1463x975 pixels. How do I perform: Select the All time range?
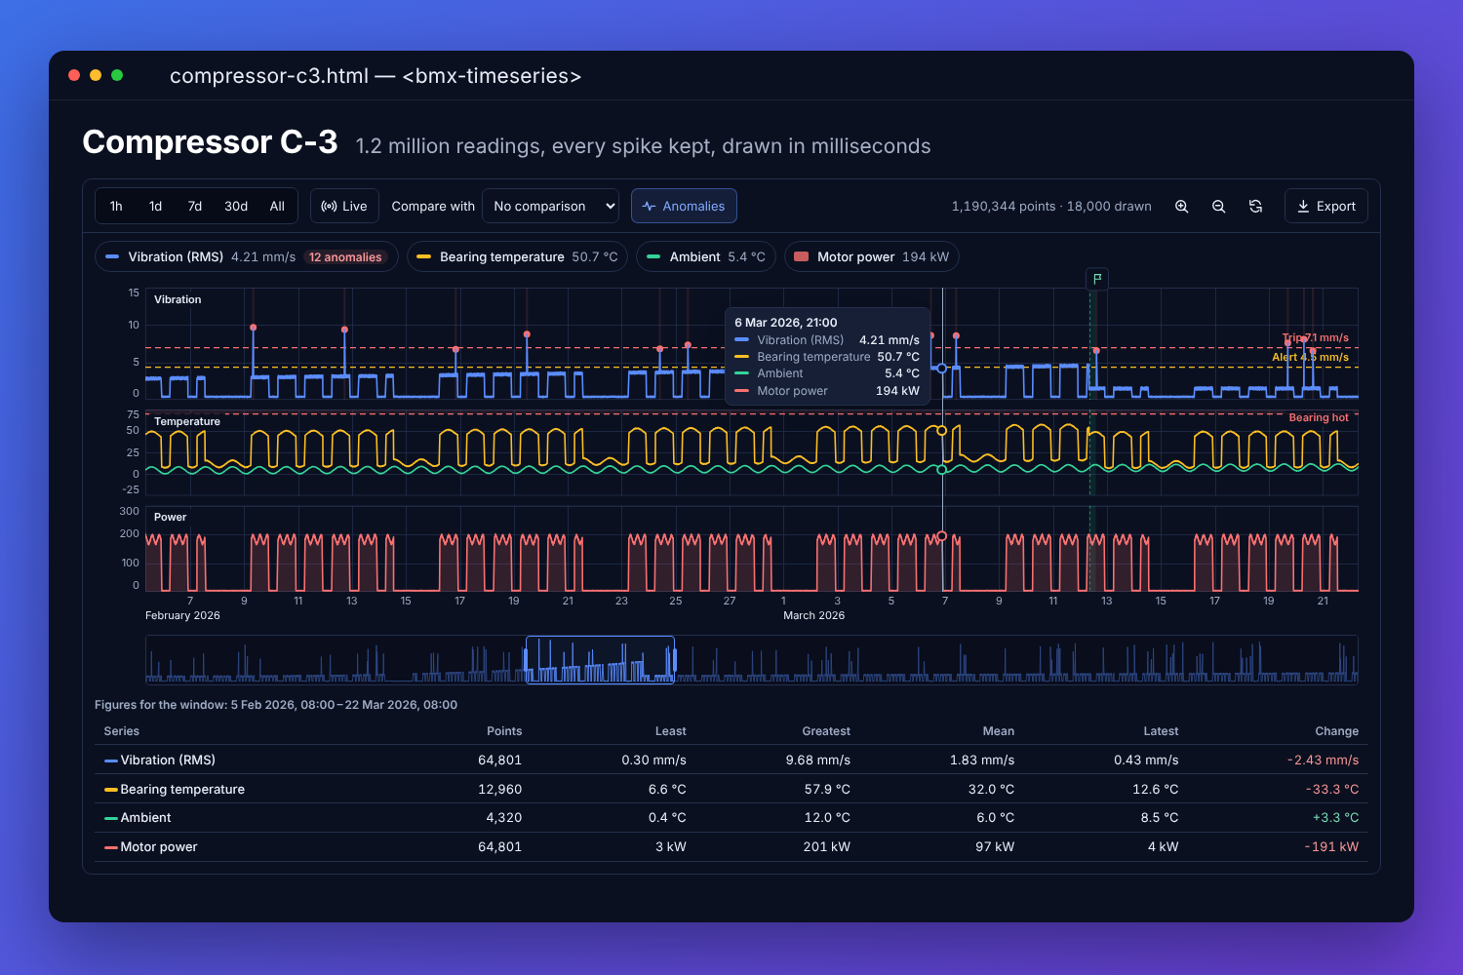277,207
